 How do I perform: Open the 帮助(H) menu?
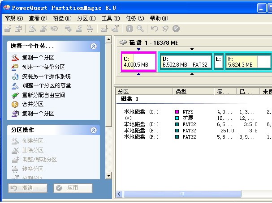pyautogui.click(x=159, y=18)
